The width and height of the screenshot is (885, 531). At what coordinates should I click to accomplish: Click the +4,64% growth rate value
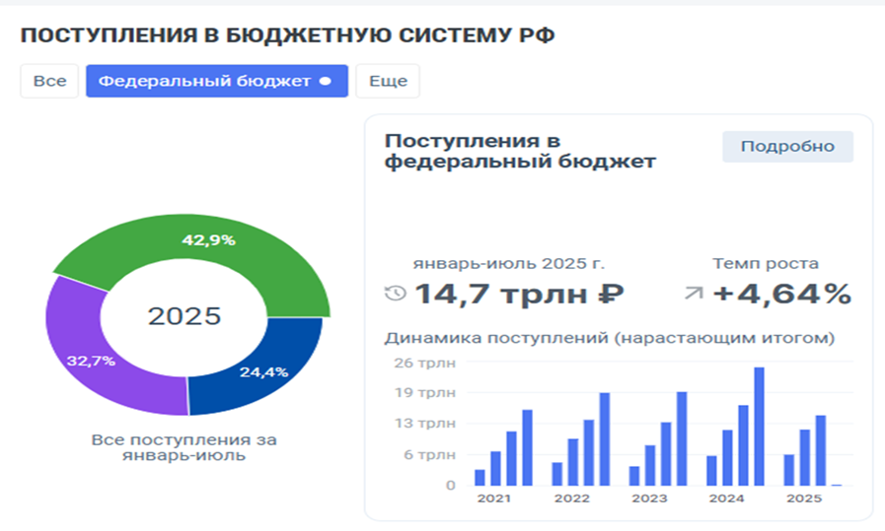(x=781, y=294)
